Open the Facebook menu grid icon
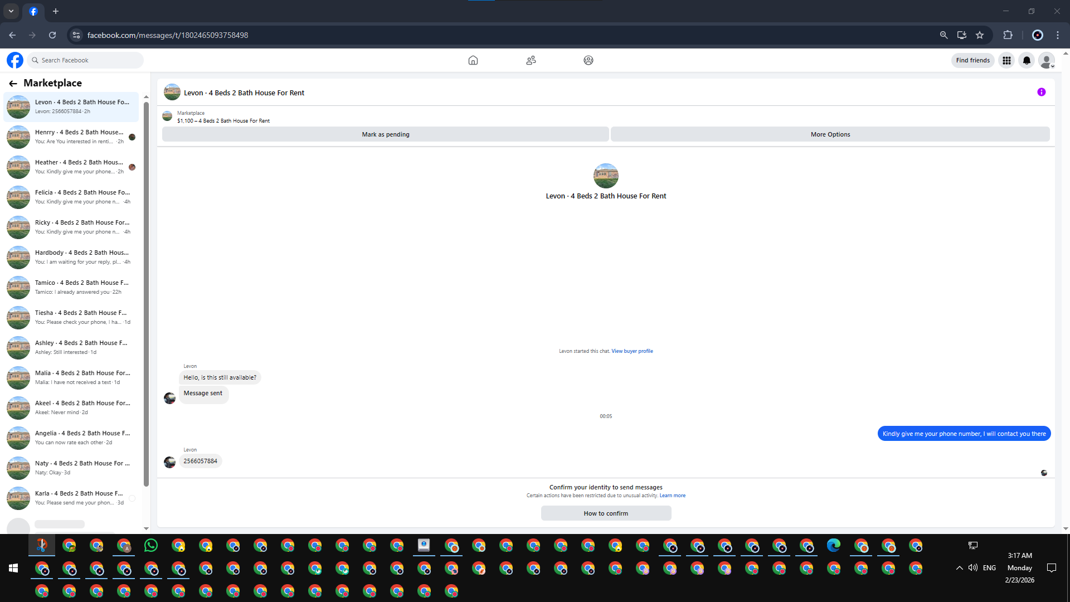Viewport: 1070px width, 602px height. [1006, 60]
